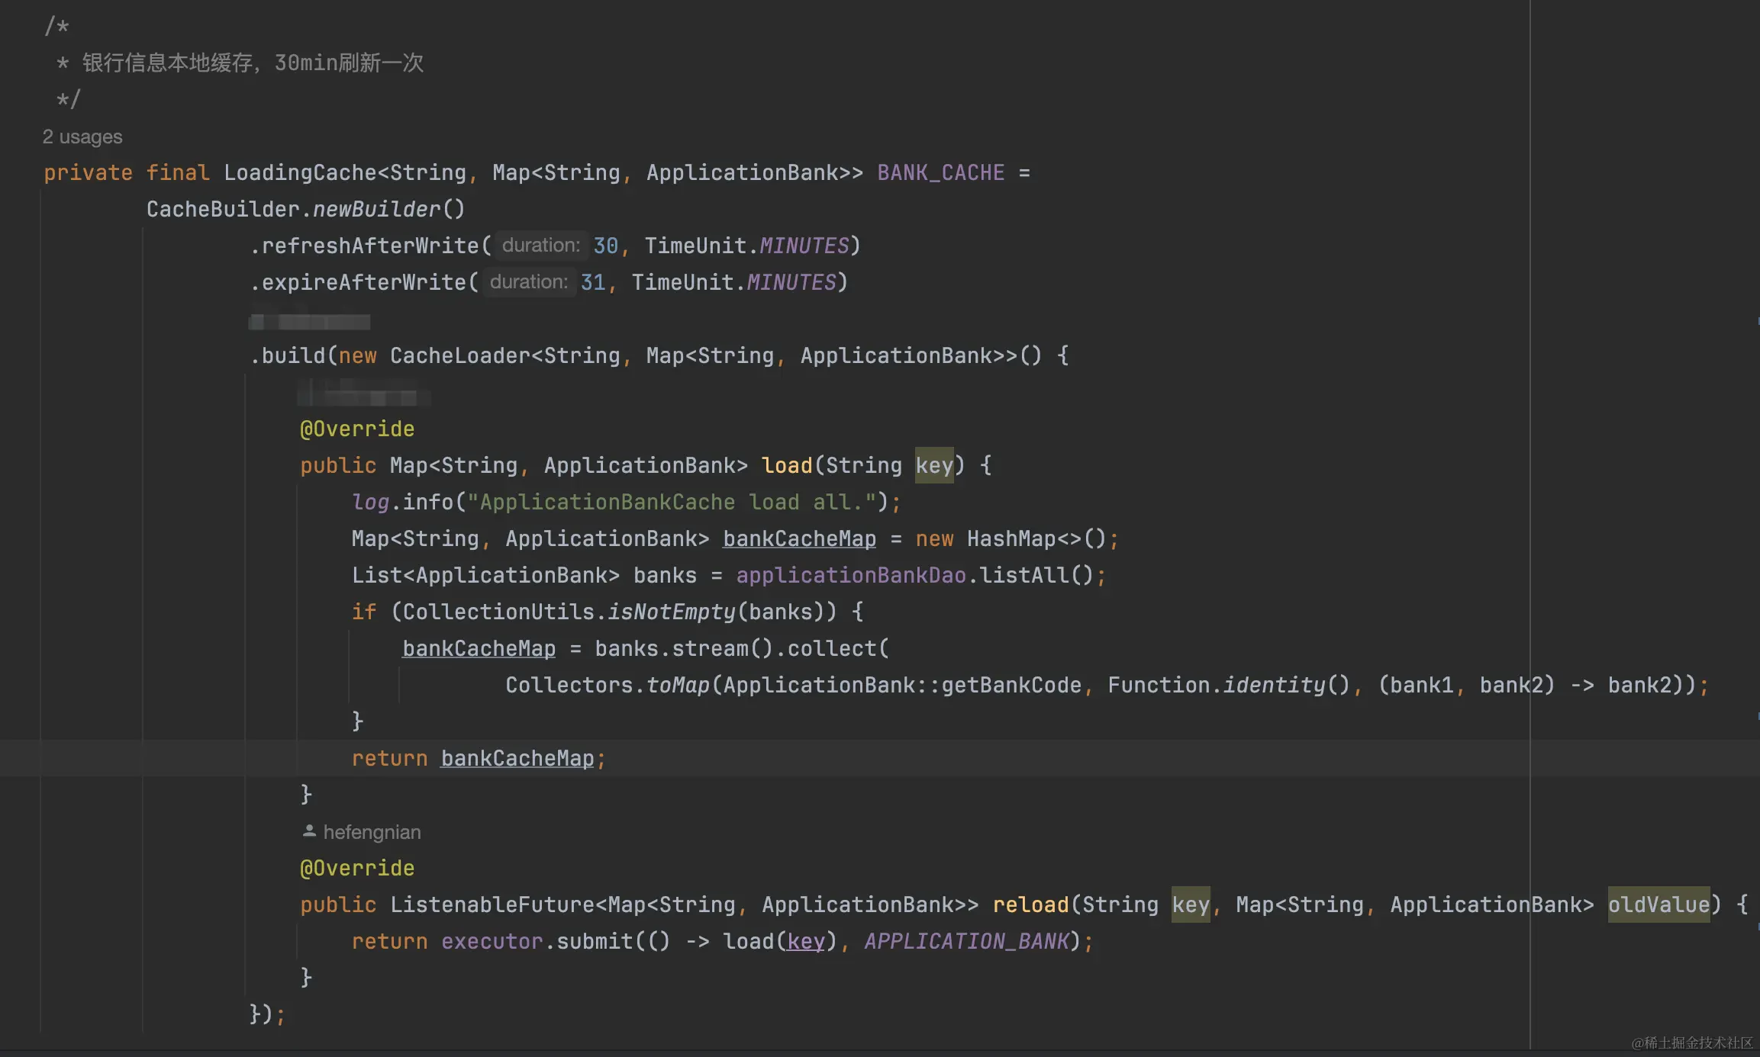Click the CacheLoader class name
The width and height of the screenshot is (1760, 1057).
click(x=460, y=355)
